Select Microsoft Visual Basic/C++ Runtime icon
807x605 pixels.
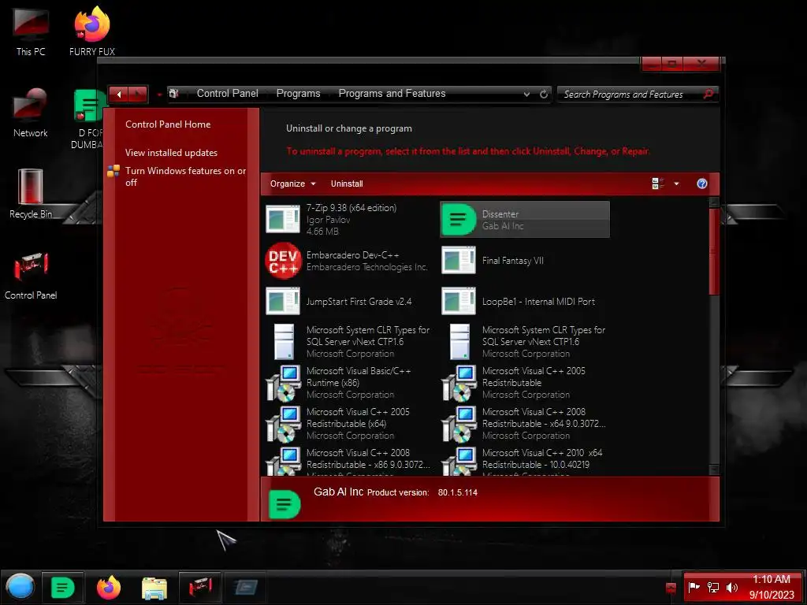pyautogui.click(x=283, y=384)
